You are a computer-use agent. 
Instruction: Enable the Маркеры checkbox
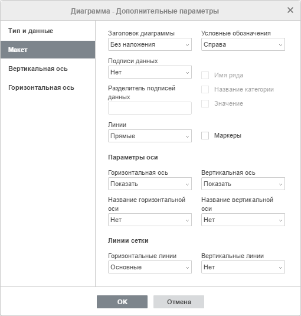point(205,136)
